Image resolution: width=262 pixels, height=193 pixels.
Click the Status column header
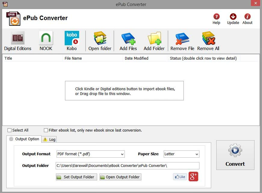(204, 58)
